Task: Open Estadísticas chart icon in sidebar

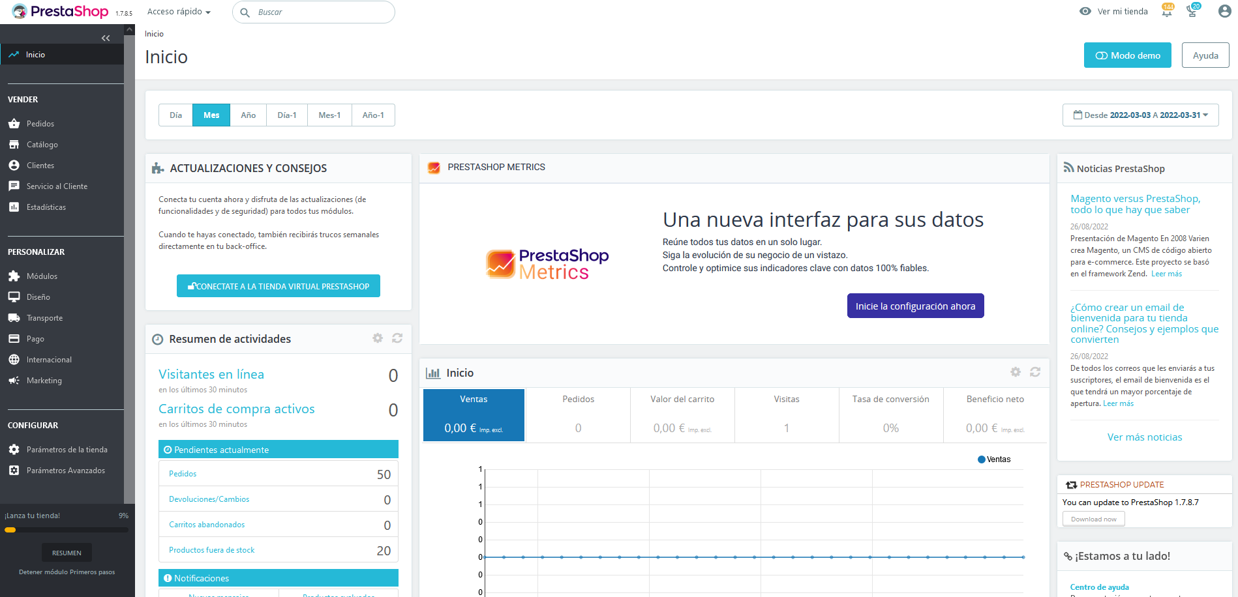Action: 14,207
